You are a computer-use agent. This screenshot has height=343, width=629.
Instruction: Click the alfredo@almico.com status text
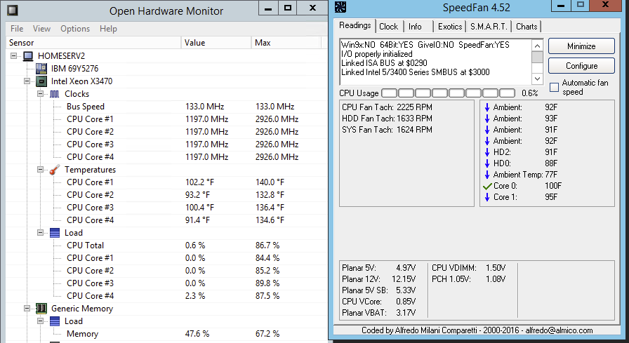559,330
